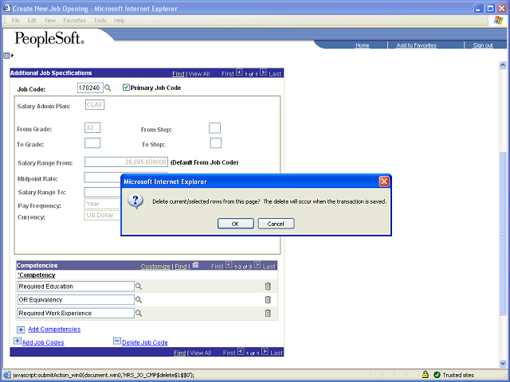Click Salary Range From field
The height and width of the screenshot is (382, 510).
coord(126,162)
